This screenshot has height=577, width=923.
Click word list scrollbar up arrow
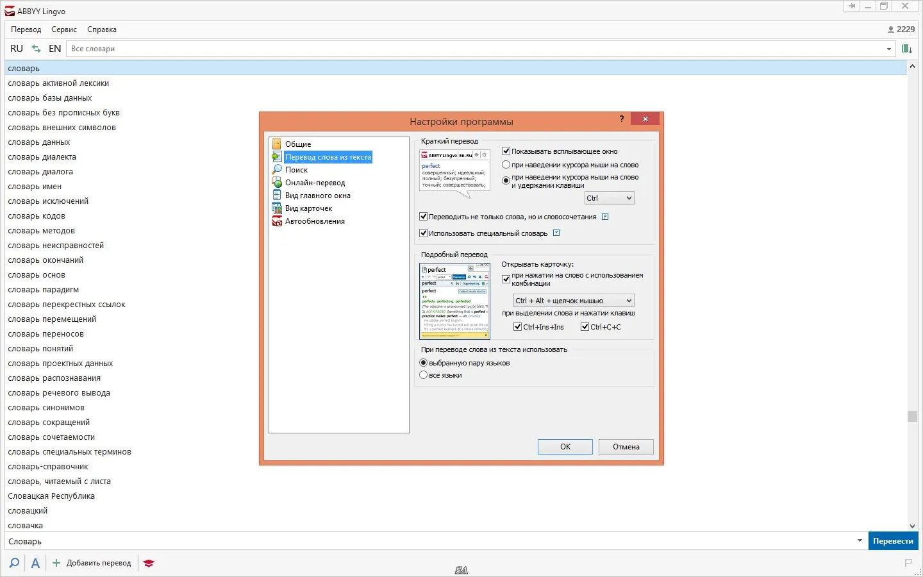click(x=913, y=66)
